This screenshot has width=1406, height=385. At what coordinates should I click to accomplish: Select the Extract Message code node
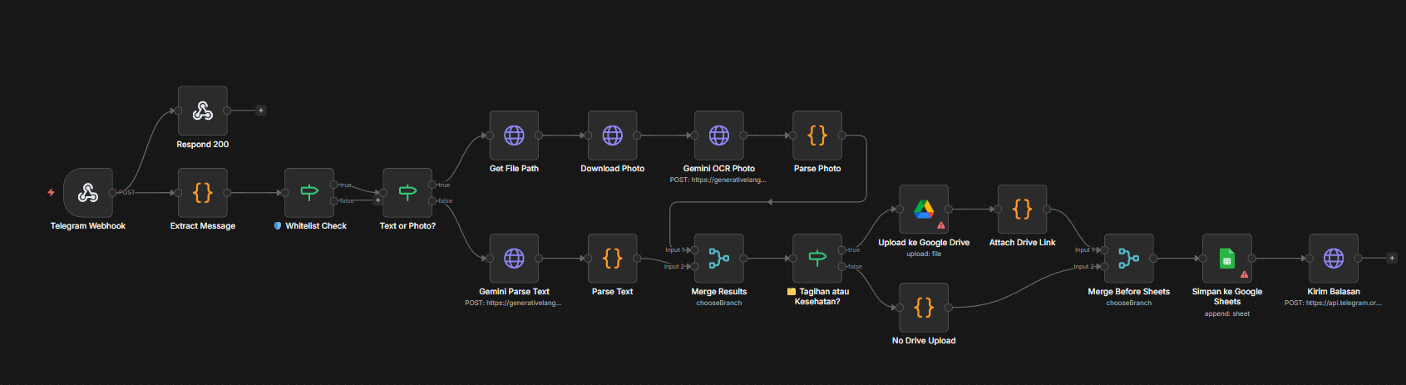pyautogui.click(x=203, y=193)
